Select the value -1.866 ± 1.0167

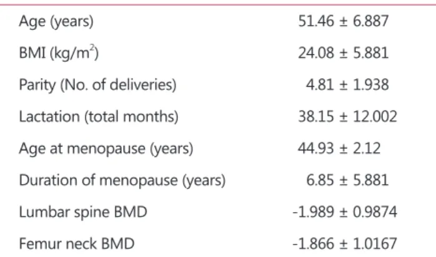pyautogui.click(x=345, y=244)
